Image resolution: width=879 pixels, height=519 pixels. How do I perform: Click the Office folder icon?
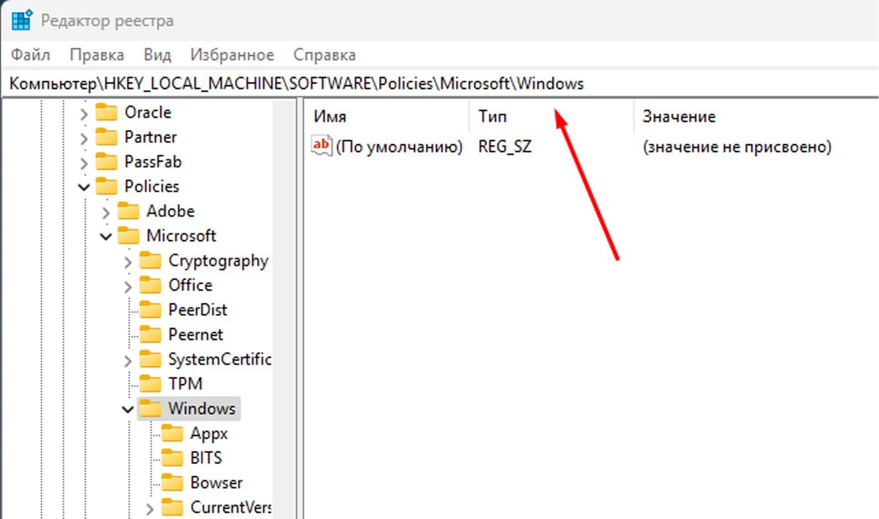[x=151, y=285]
